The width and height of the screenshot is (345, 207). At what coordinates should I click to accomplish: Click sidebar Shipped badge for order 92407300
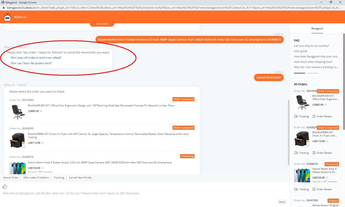pyautogui.click(x=333, y=201)
